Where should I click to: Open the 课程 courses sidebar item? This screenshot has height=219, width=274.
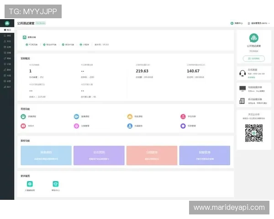(x=7, y=35)
